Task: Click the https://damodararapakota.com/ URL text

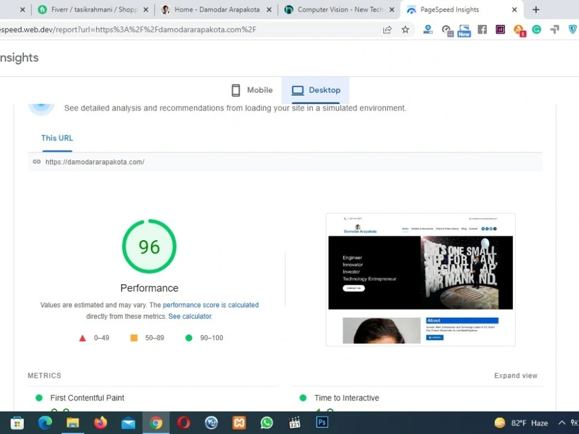Action: pos(95,162)
